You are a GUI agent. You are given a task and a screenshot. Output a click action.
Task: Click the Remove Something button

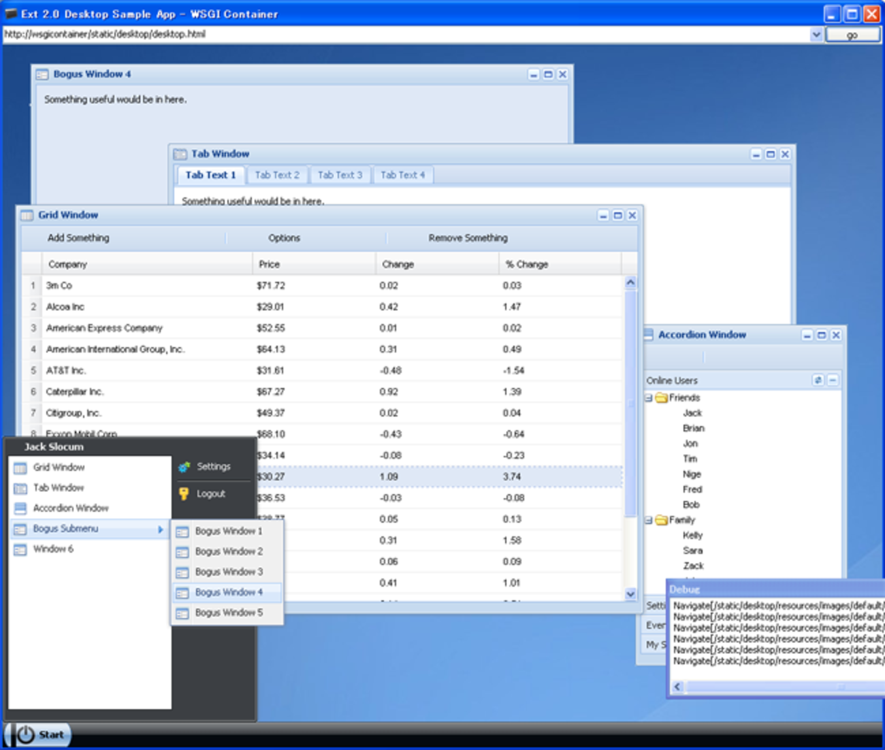coord(468,238)
